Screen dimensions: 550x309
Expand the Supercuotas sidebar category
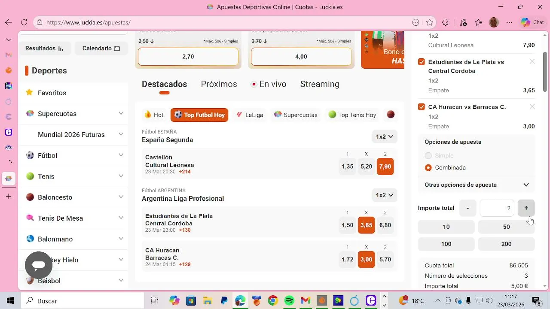coord(121,113)
